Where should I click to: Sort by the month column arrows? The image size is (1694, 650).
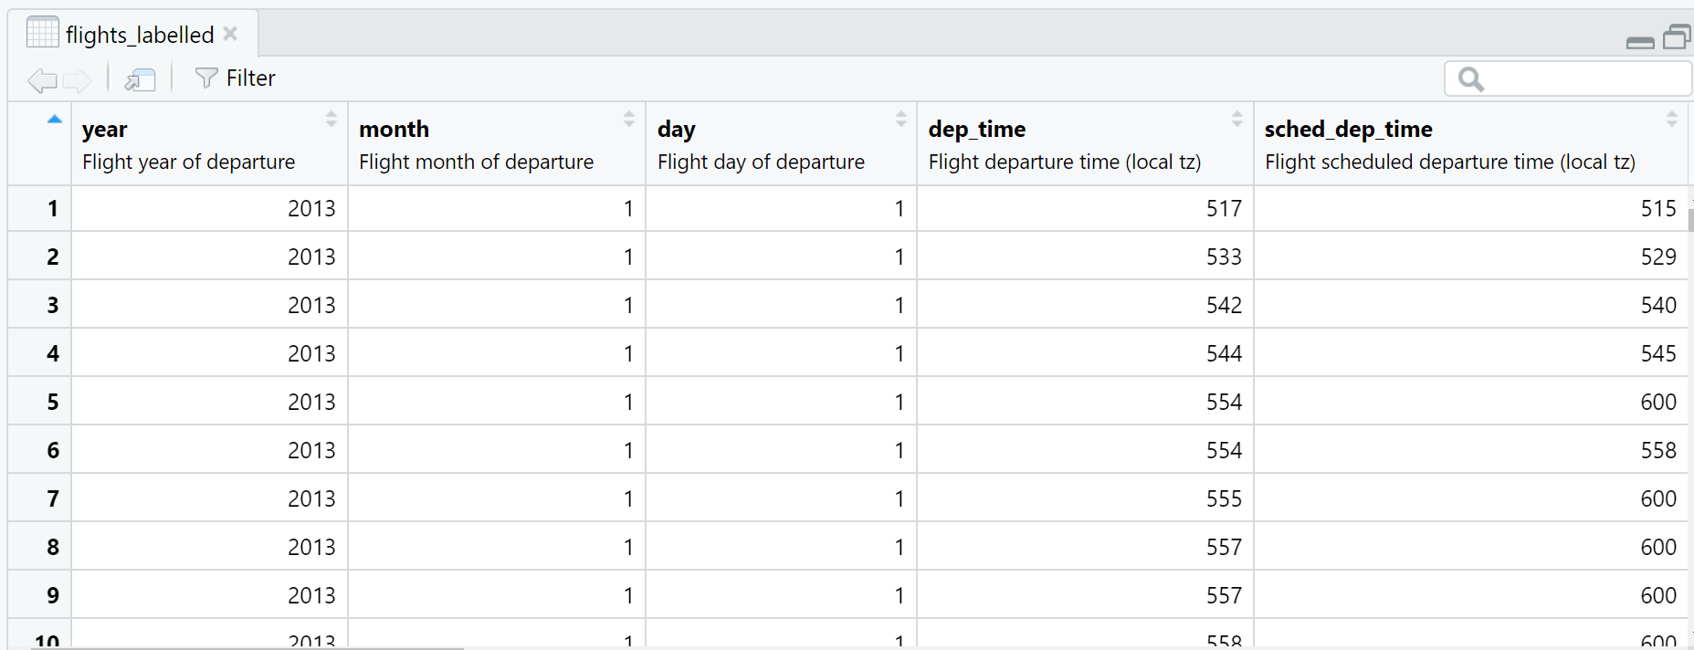(x=629, y=119)
